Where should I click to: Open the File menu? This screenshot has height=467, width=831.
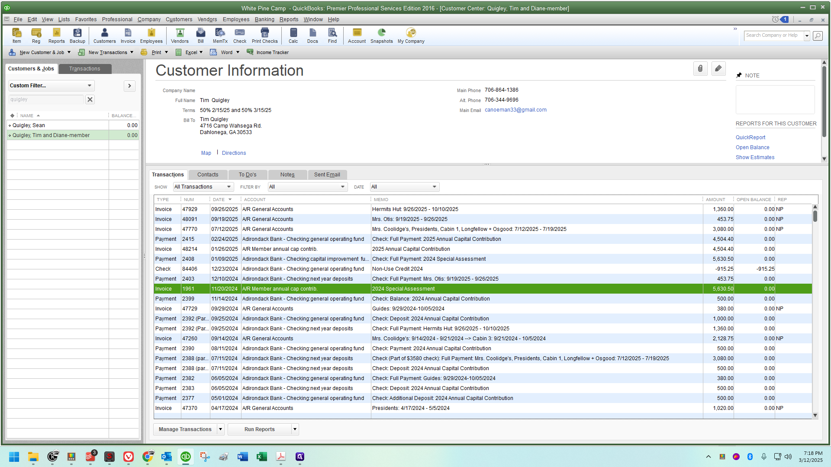[18, 19]
